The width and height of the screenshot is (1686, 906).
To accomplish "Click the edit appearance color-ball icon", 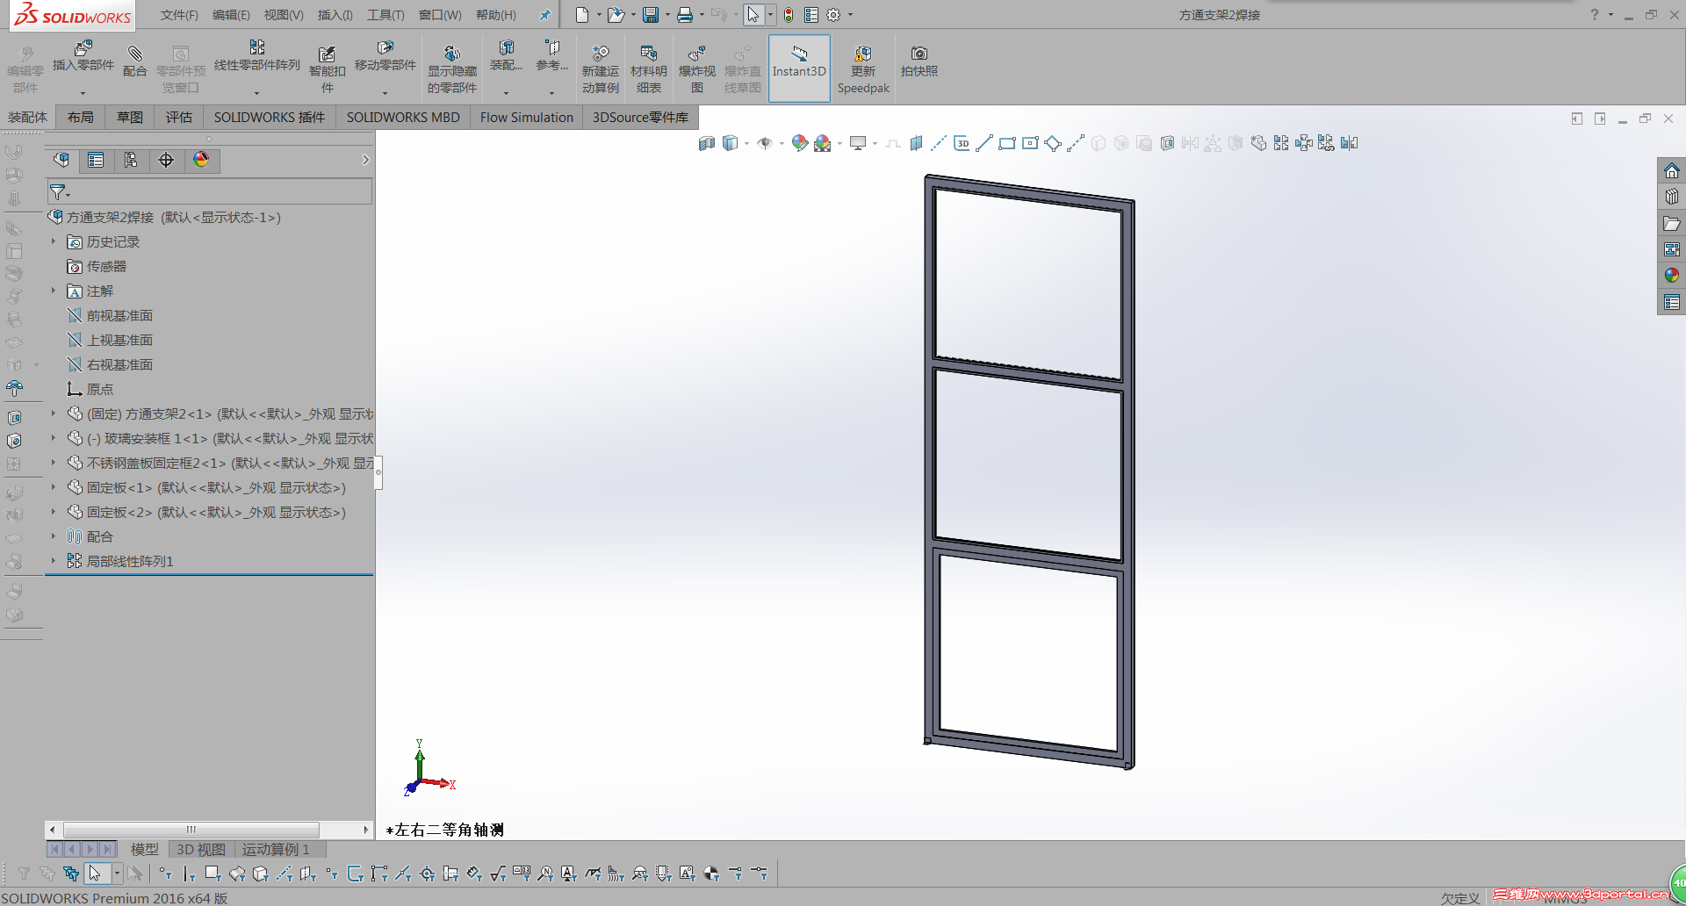I will 799,143.
